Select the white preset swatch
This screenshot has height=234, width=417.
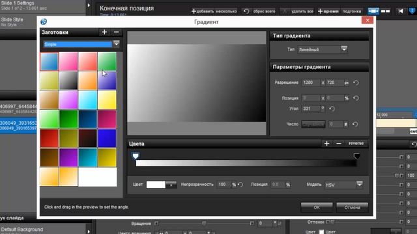pyautogui.click(x=97, y=177)
